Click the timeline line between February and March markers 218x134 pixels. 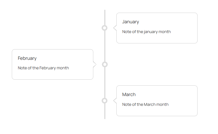105,83
